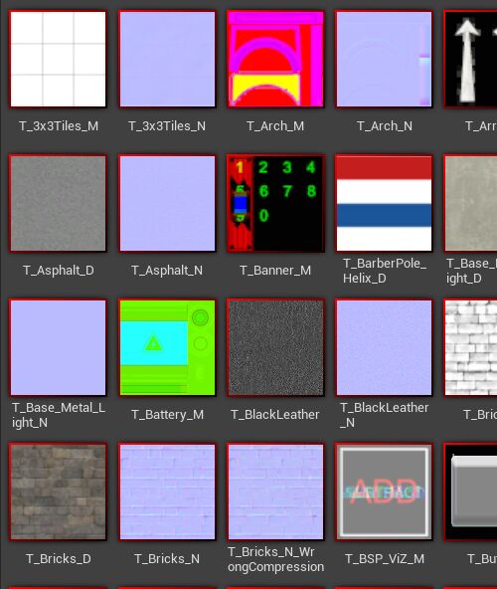Click the T_3x3Tiles_M name label
The width and height of the screenshot is (497, 589).
pos(59,126)
